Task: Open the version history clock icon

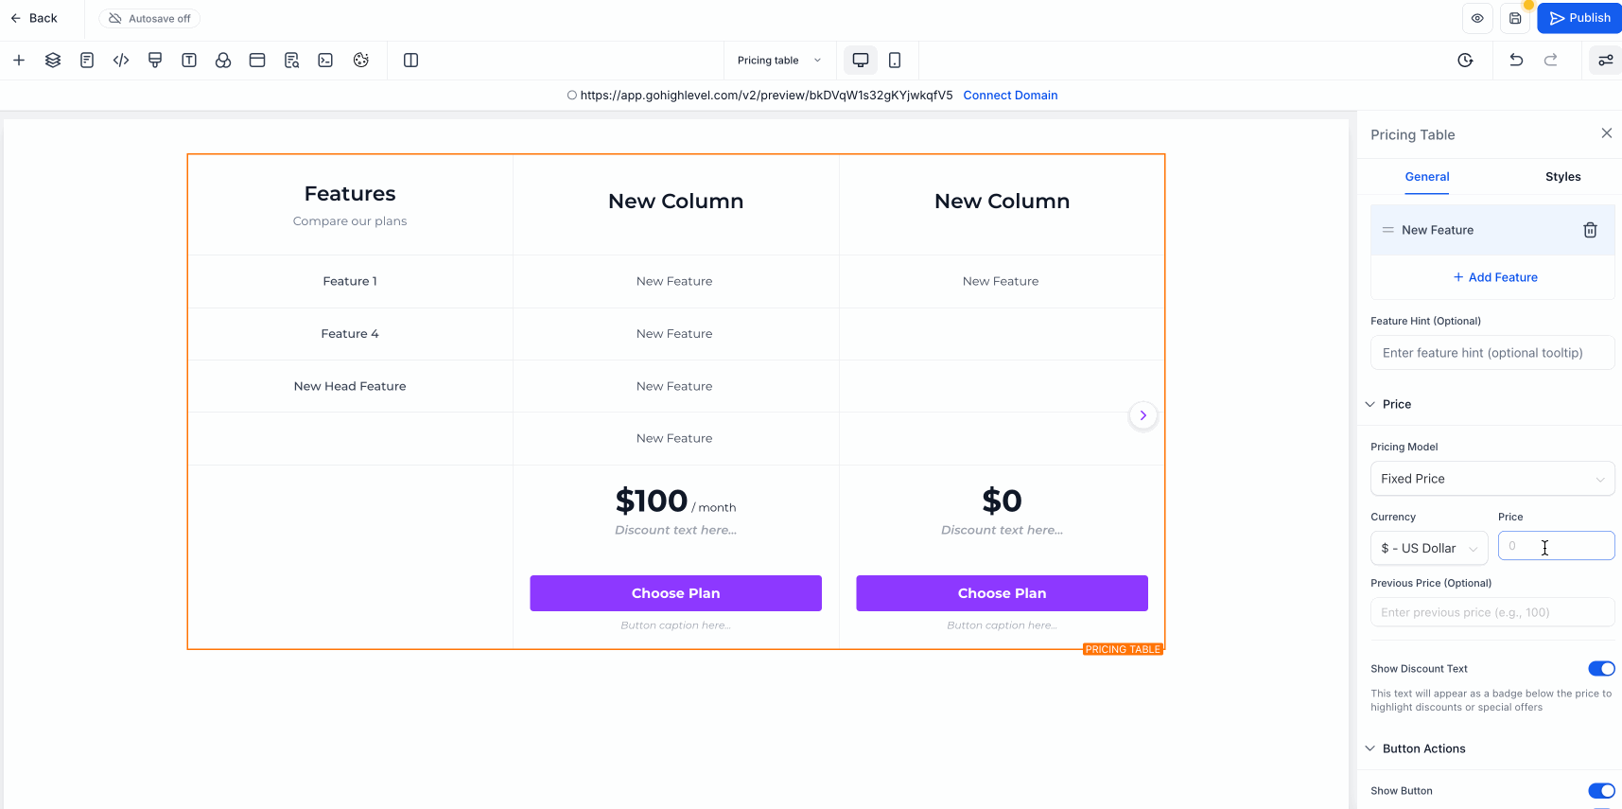Action: point(1465,60)
